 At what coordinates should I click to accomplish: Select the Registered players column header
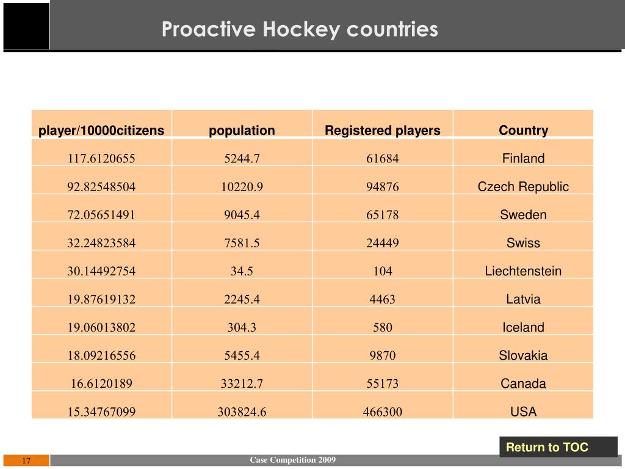click(383, 131)
